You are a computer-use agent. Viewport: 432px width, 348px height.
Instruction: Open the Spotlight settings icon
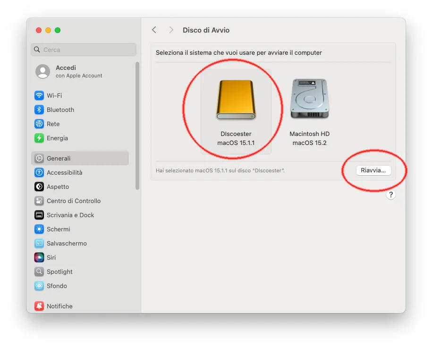[39, 272]
